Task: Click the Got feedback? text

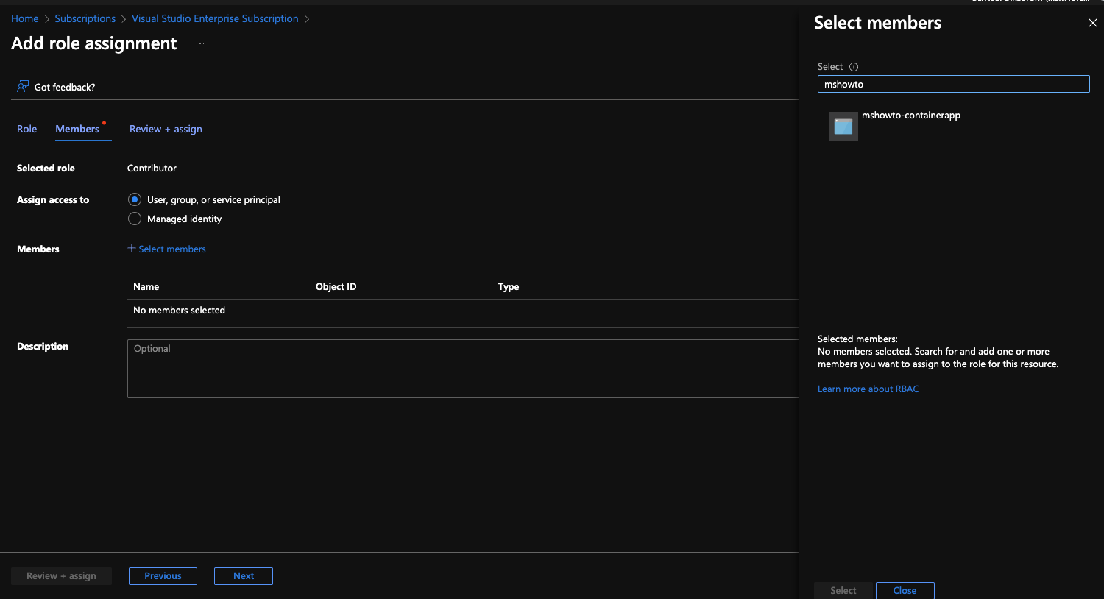Action: pos(65,87)
